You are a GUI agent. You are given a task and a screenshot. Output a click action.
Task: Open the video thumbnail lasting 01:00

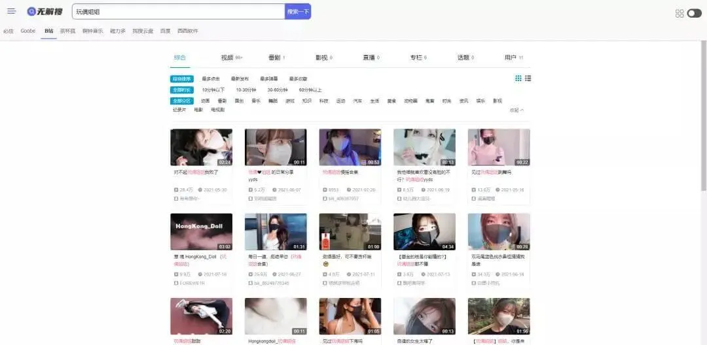pyautogui.click(x=350, y=232)
